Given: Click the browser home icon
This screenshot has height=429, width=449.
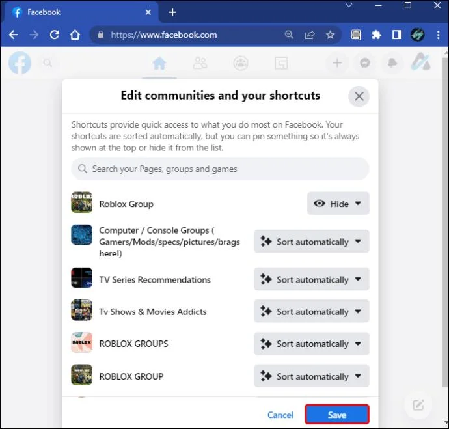Looking at the screenshot, I should [x=75, y=35].
